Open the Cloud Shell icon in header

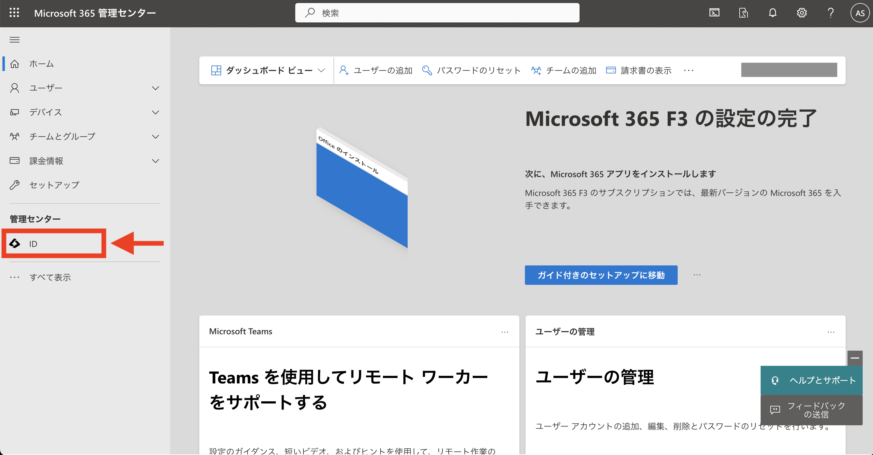click(714, 13)
